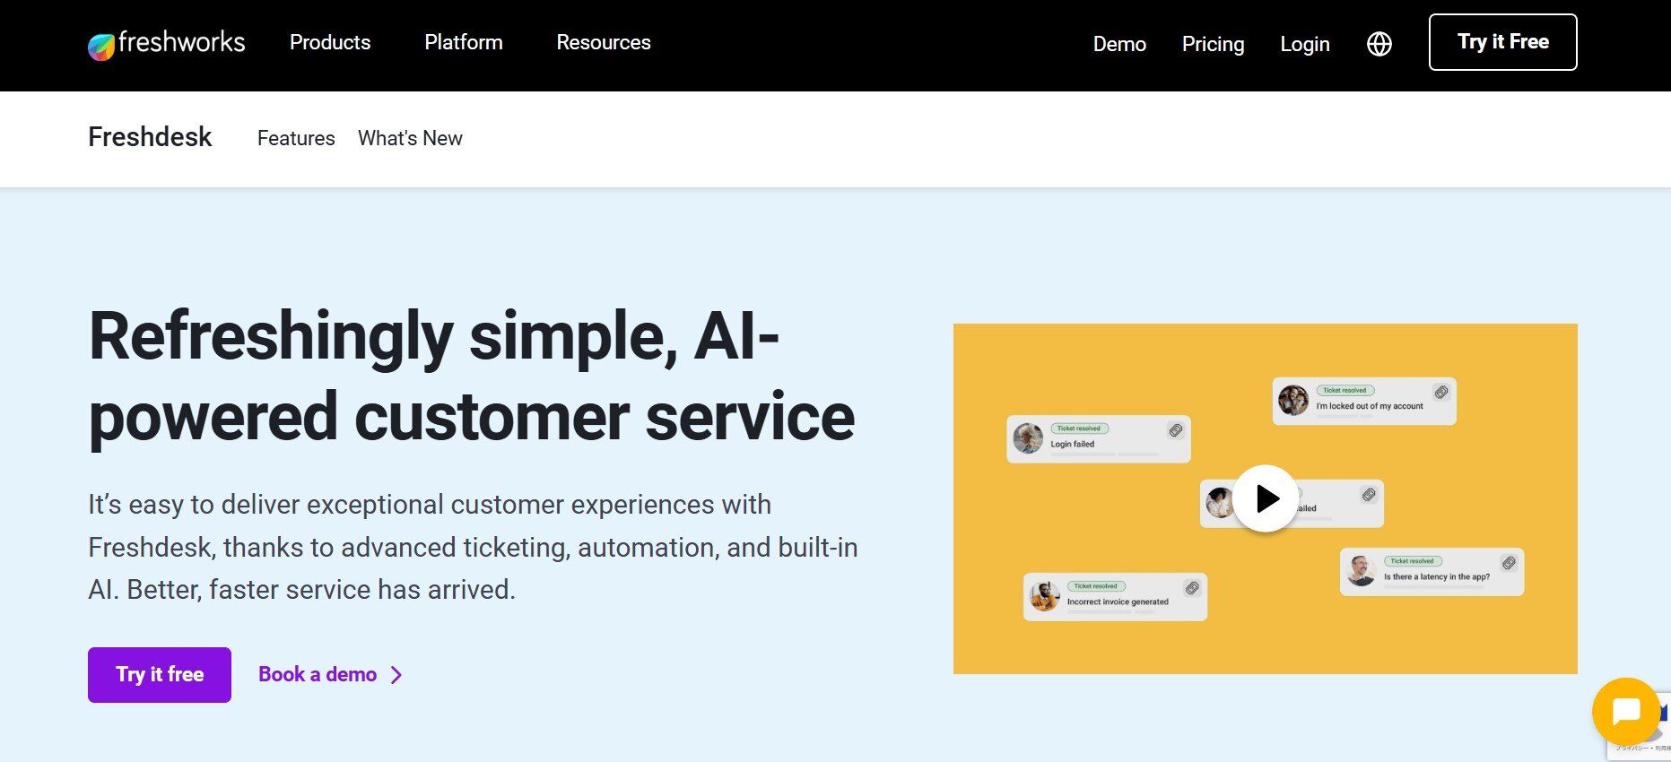Screen dimensions: 1671x762
Task: Click the Try it Free header button
Action: click(x=1503, y=42)
